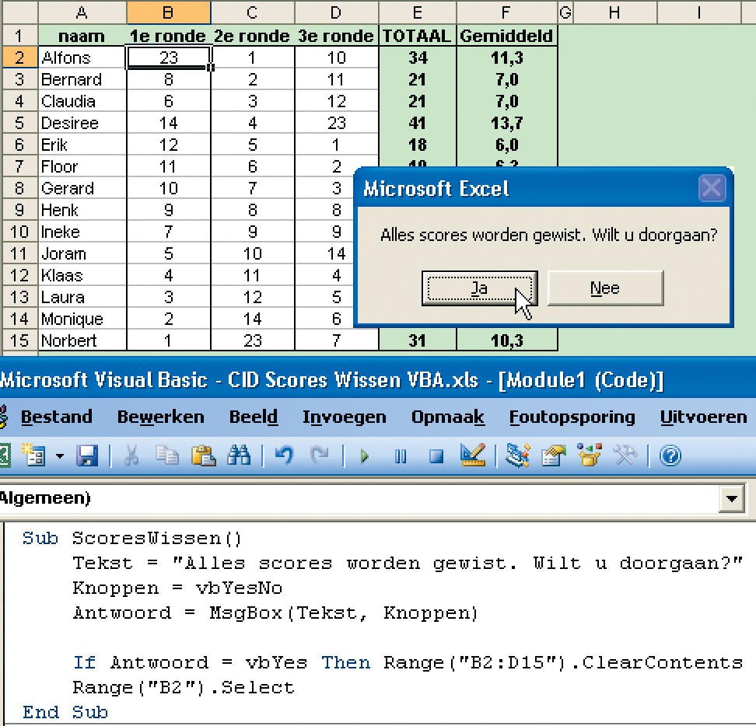
Task: Click Nee in the Excel dialog
Action: tap(606, 288)
